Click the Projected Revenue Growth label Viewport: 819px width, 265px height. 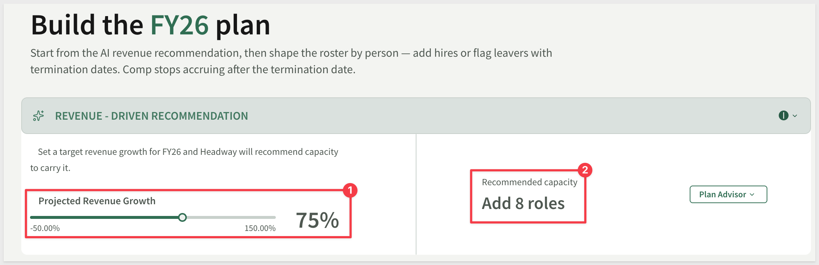click(97, 201)
